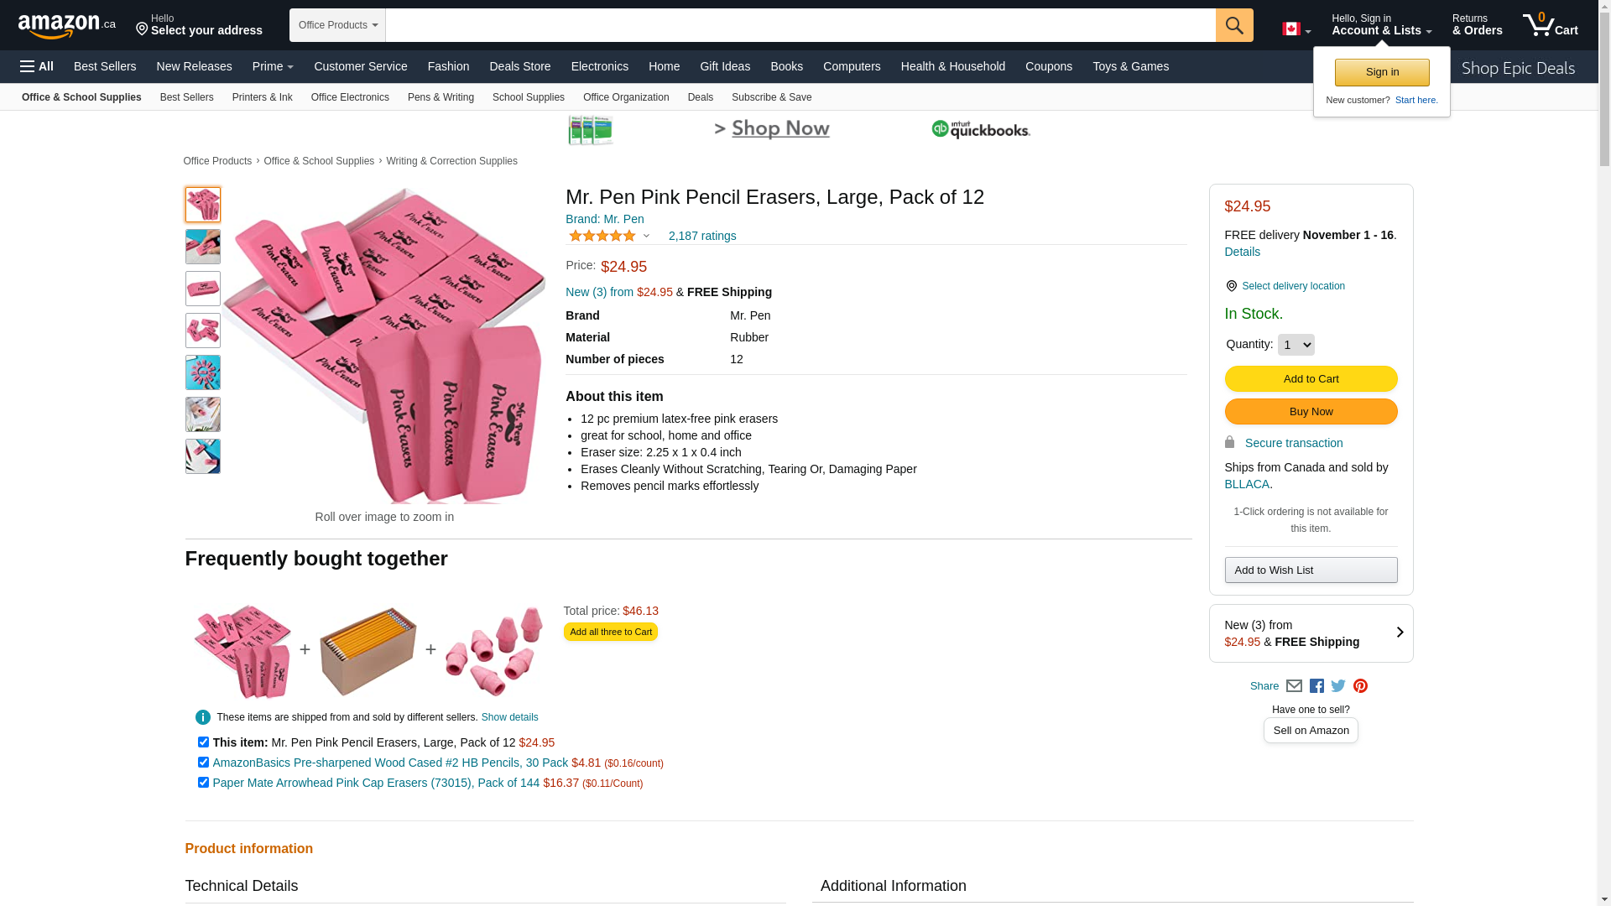Viewport: 1611px width, 906px height.
Task: Click the Amazon.ca logo
Action: pos(66,25)
